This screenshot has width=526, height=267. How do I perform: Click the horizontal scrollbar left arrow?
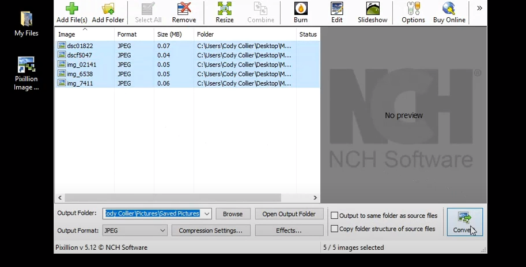(x=60, y=198)
